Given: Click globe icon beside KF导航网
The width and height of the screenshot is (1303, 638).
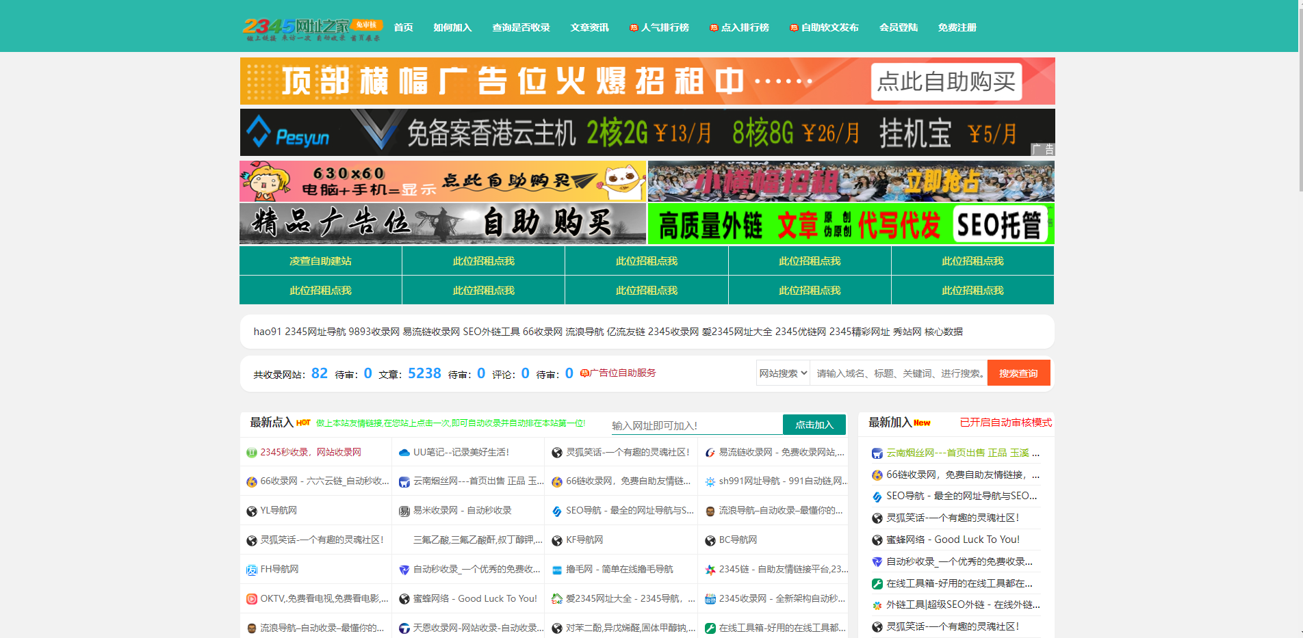Looking at the screenshot, I should pyautogui.click(x=557, y=541).
